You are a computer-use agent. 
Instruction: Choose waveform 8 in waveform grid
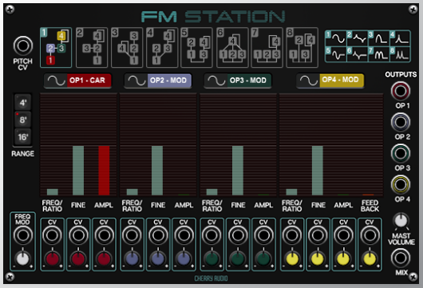click(x=400, y=54)
